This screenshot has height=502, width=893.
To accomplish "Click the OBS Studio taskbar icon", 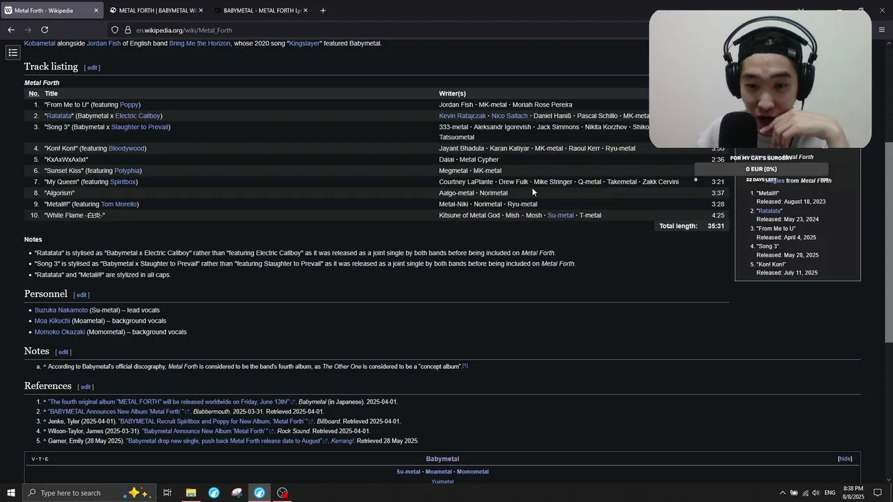I will click(x=282, y=493).
